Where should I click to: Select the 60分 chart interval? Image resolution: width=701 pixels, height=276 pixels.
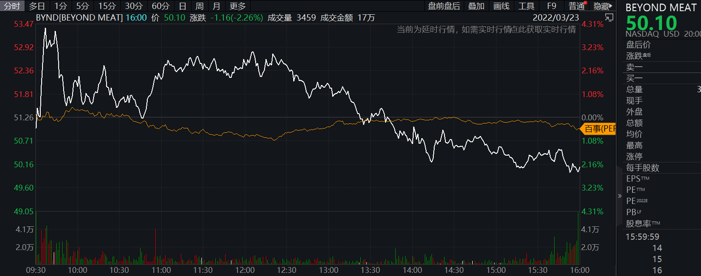click(161, 6)
